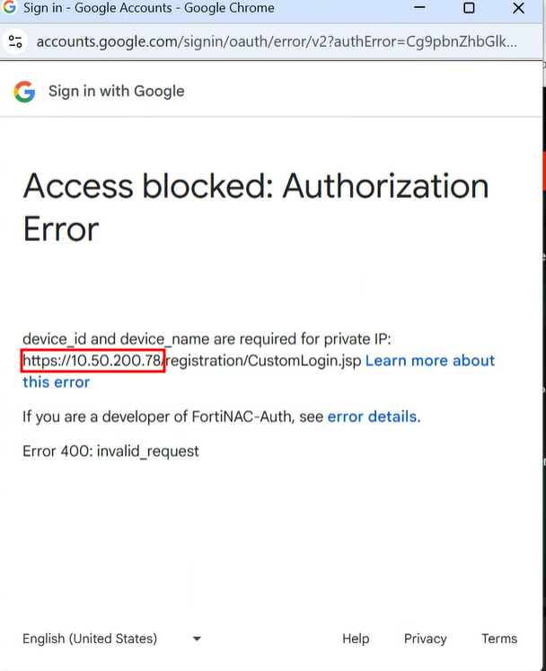Click the Google favicon in the title bar
Viewport: 546px width, 671px height.
coord(10,8)
